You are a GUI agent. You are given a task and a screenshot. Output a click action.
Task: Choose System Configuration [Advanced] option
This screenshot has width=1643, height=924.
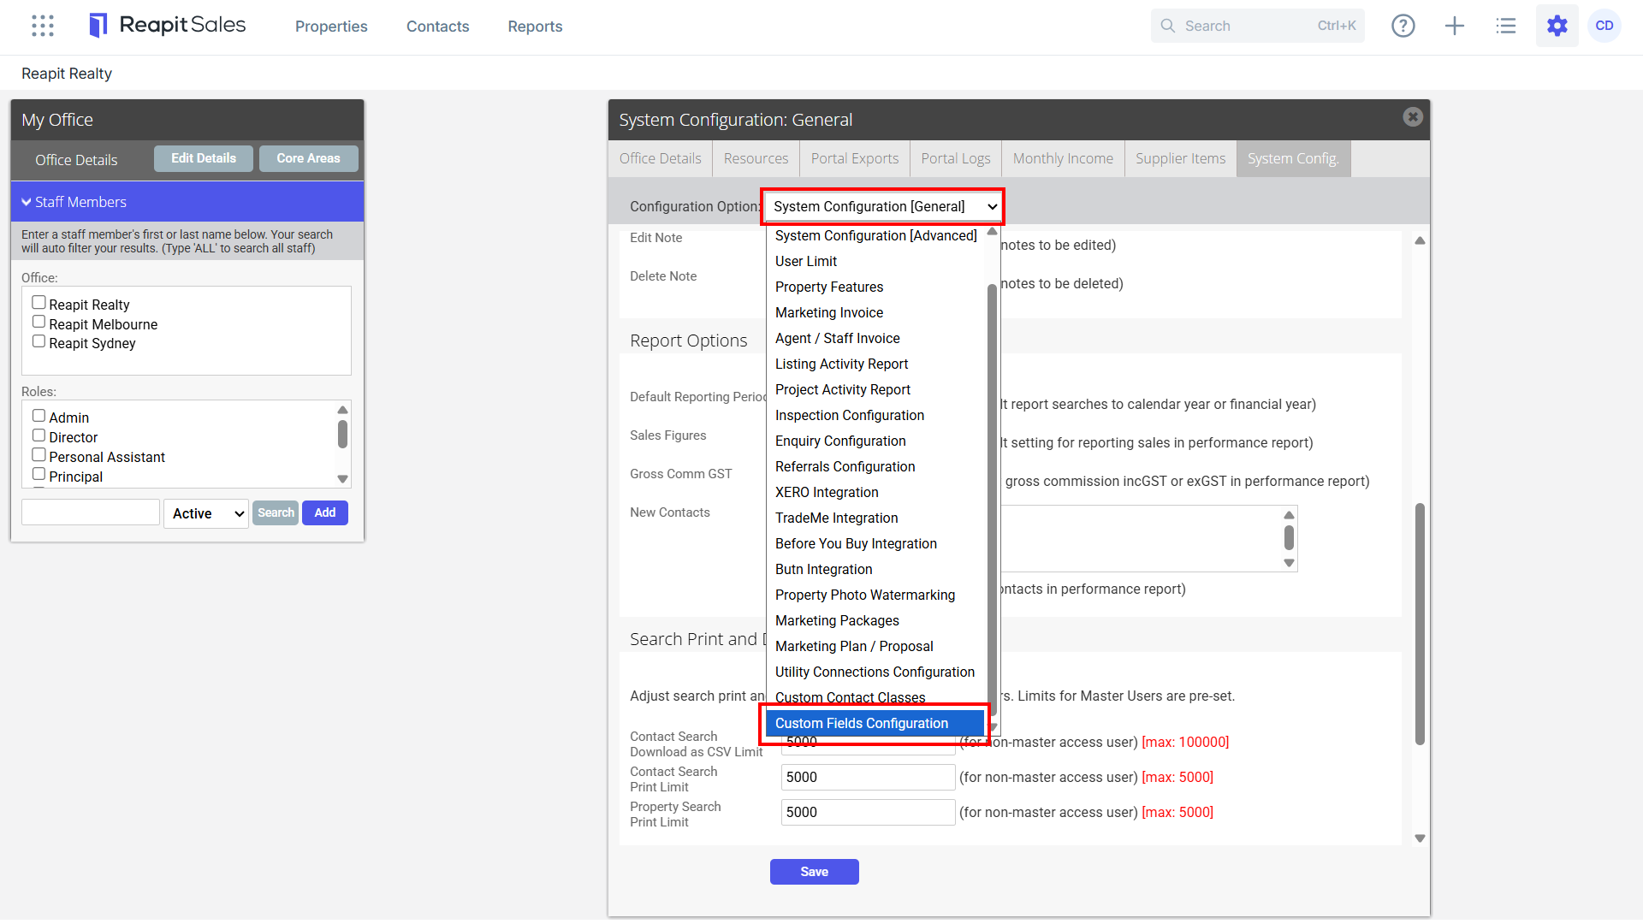875,236
